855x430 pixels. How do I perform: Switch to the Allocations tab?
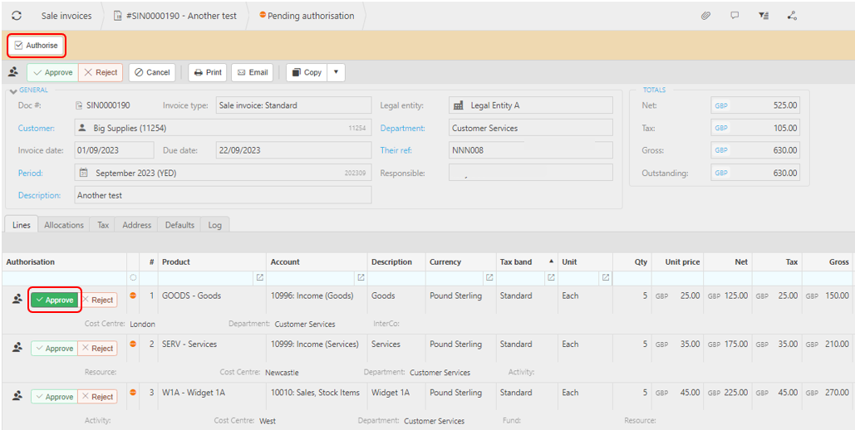(64, 224)
